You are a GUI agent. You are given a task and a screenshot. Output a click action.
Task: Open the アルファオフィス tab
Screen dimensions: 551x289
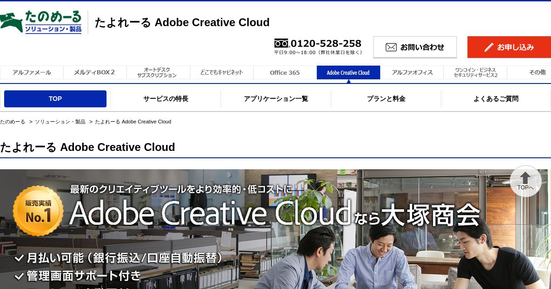tap(412, 72)
